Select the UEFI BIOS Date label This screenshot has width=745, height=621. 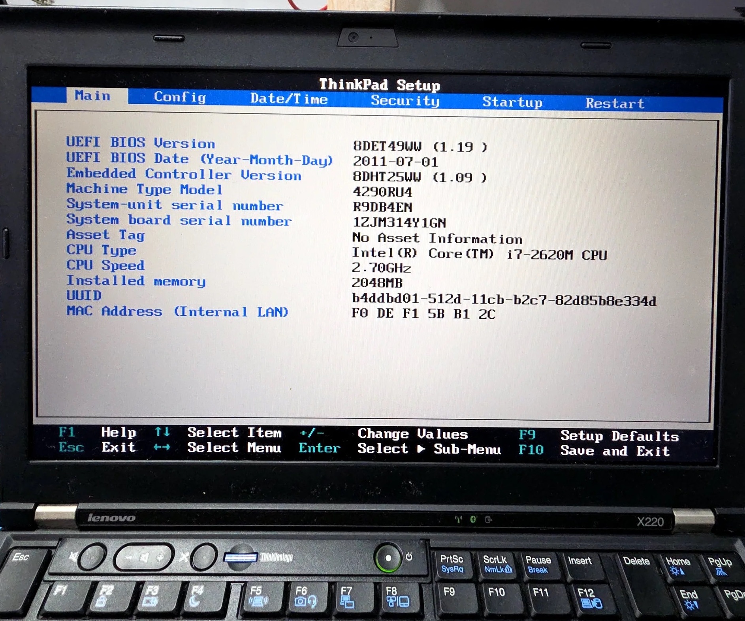point(199,159)
